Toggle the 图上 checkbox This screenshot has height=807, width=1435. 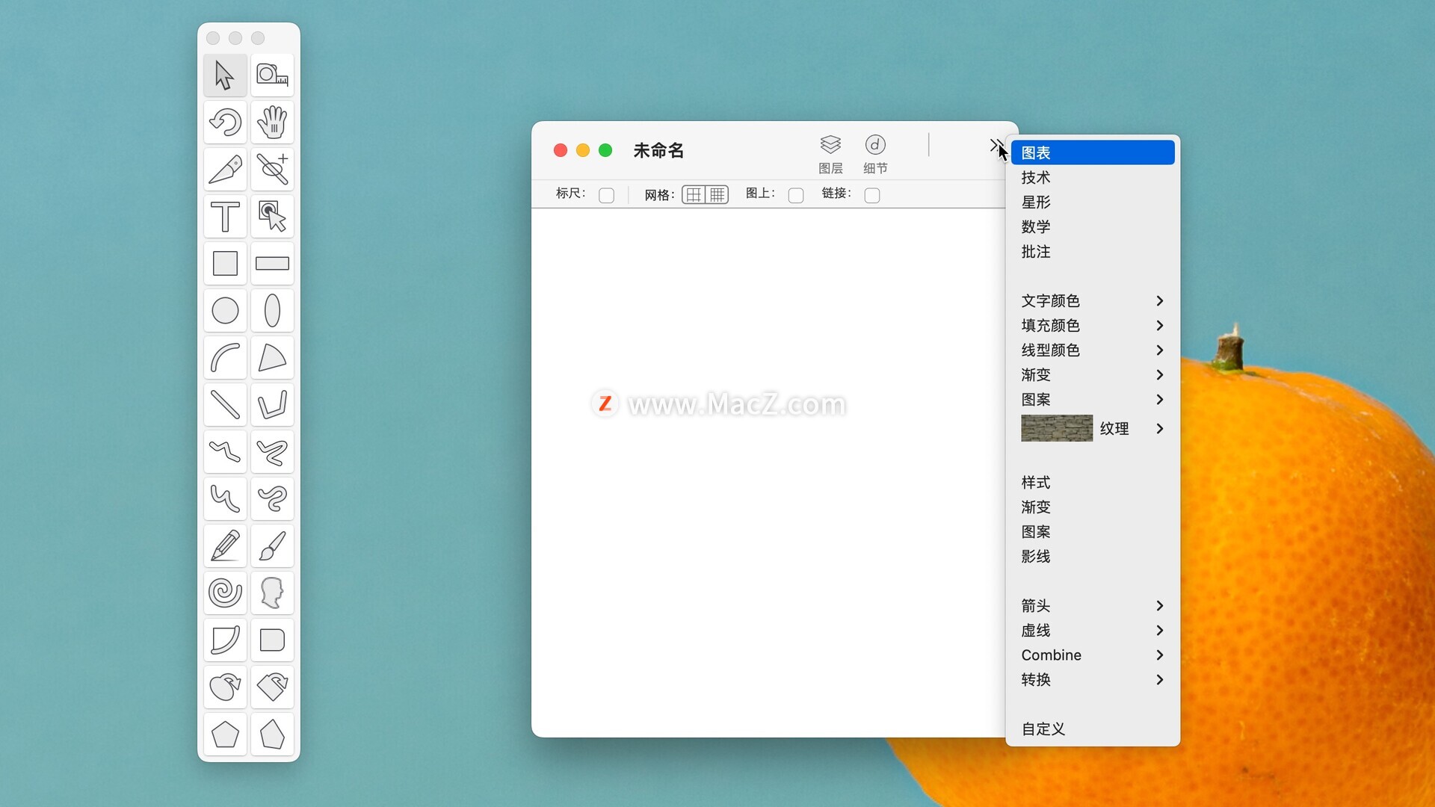click(796, 195)
